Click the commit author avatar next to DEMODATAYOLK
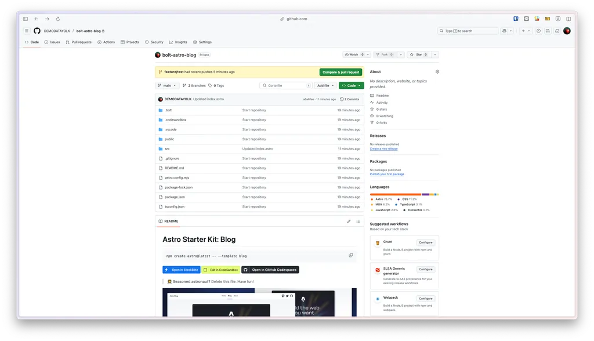The width and height of the screenshot is (594, 341). pyautogui.click(x=160, y=99)
